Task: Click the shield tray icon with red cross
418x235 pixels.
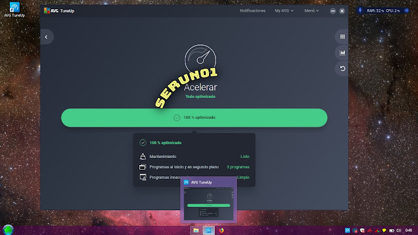Action: (x=362, y=230)
